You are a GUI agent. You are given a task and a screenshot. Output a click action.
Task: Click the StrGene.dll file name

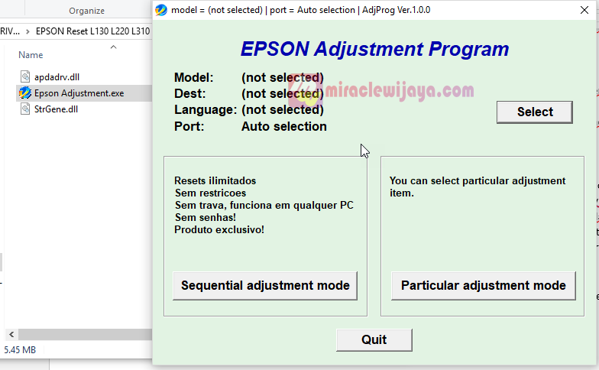pos(57,109)
